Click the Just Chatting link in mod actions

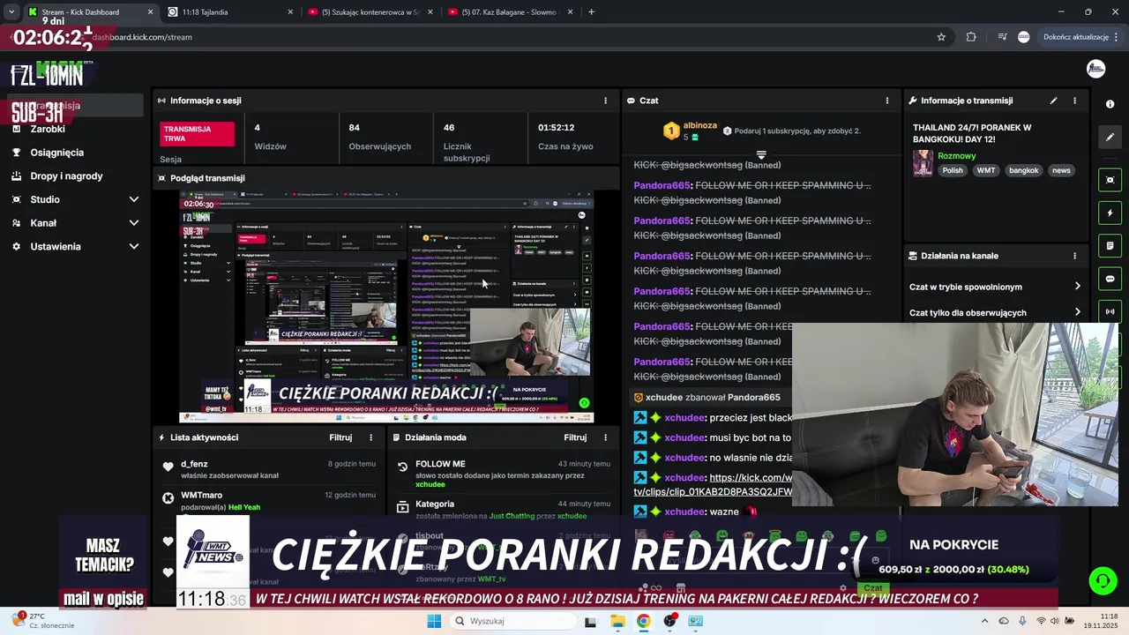512,516
